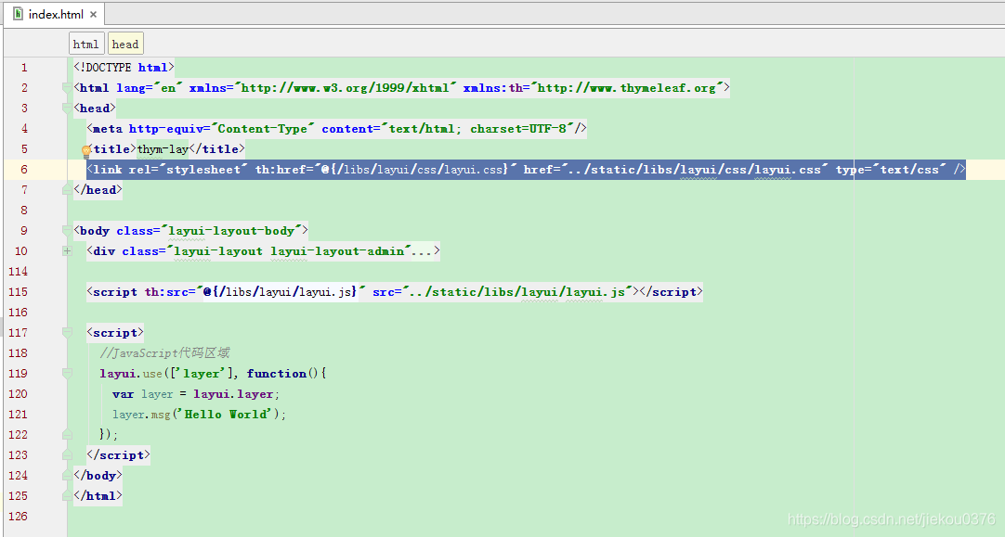This screenshot has width=1005, height=537.
Task: Click the closing script tag on line 123
Action: 119,455
